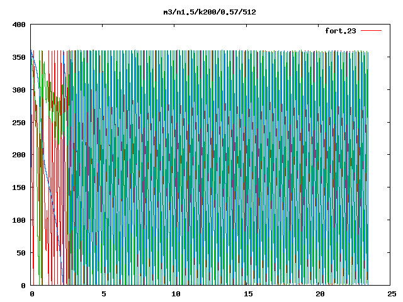Click the red legend line sample

coord(371,31)
